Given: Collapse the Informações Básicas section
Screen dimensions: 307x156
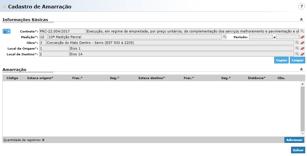Looking at the screenshot, I should (x=301, y=20).
